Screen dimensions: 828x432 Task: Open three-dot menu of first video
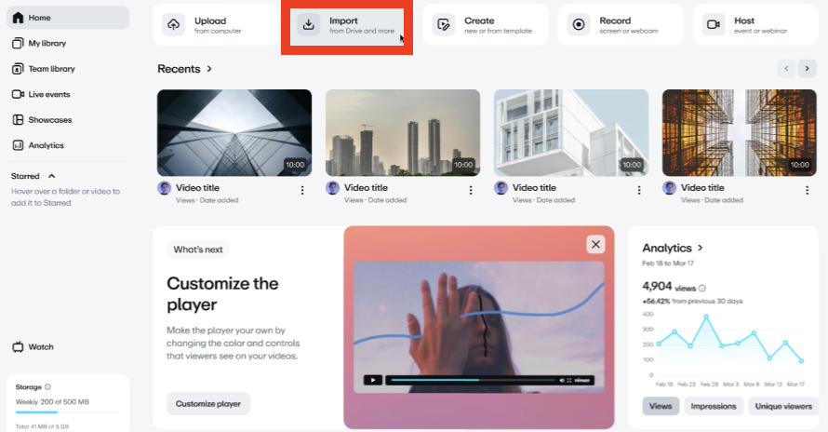pyautogui.click(x=301, y=190)
